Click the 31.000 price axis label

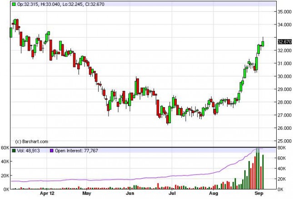tap(284, 63)
